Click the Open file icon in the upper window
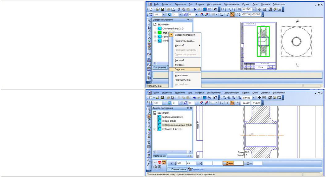The height and width of the screenshot is (177, 326). [x=158, y=9]
